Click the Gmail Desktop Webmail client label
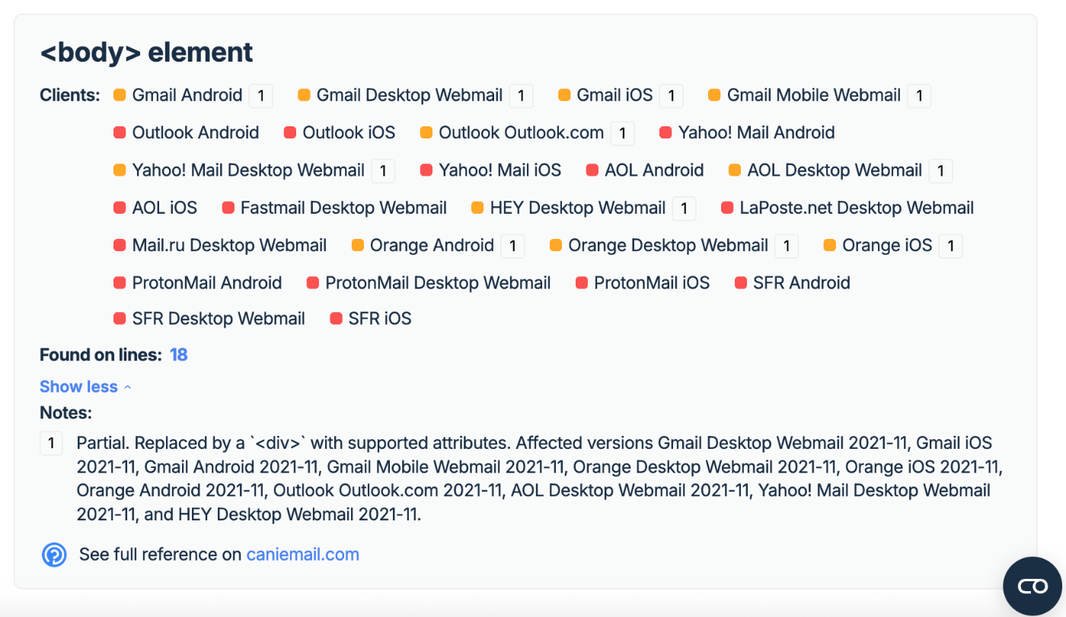The image size is (1066, 617). click(410, 95)
